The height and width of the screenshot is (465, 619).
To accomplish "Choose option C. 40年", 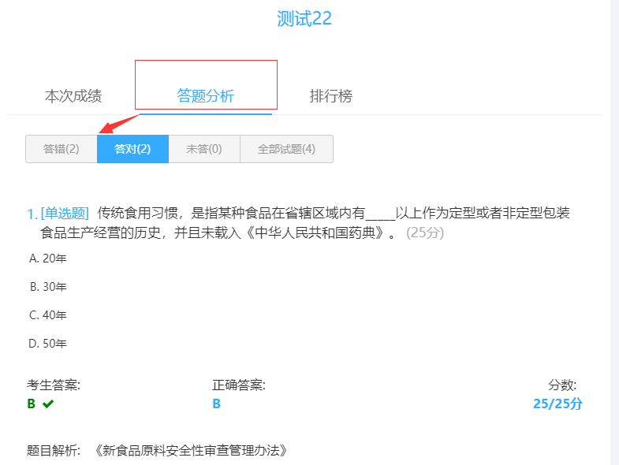I will click(48, 315).
